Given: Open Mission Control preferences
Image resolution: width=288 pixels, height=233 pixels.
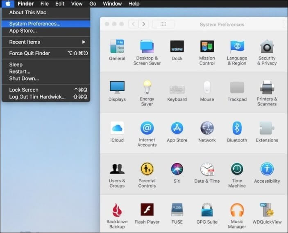Looking at the screenshot, I should (x=207, y=52).
